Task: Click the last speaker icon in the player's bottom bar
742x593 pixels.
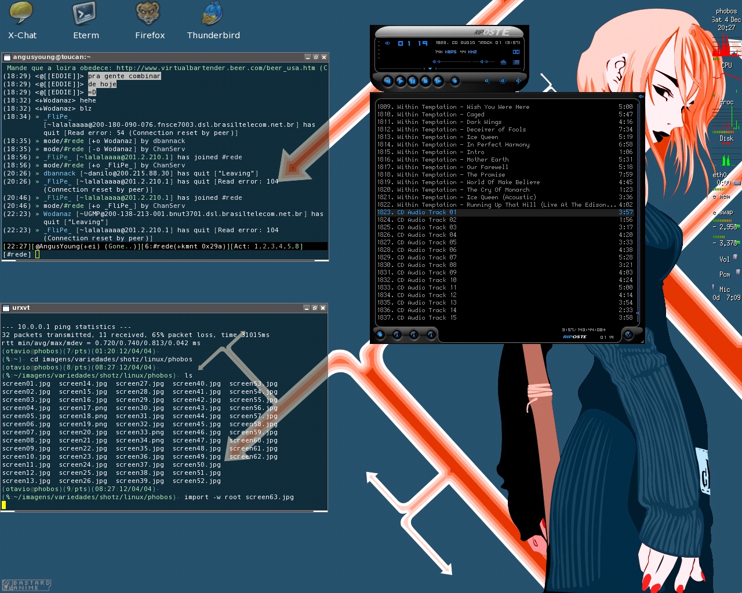Action: [x=518, y=81]
